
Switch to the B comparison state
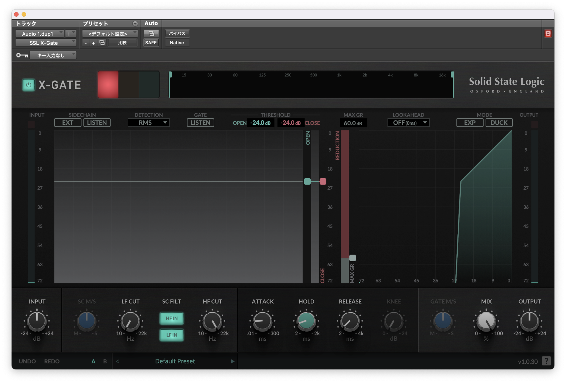point(105,361)
